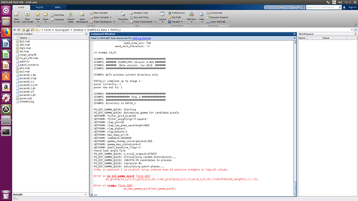The height and width of the screenshot is (201, 358).
Task: Switch to the APPS tab
Action: coord(58,7)
